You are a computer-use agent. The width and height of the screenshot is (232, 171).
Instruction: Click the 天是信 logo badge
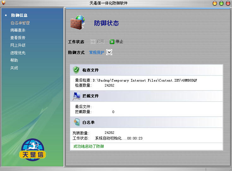tap(33, 150)
